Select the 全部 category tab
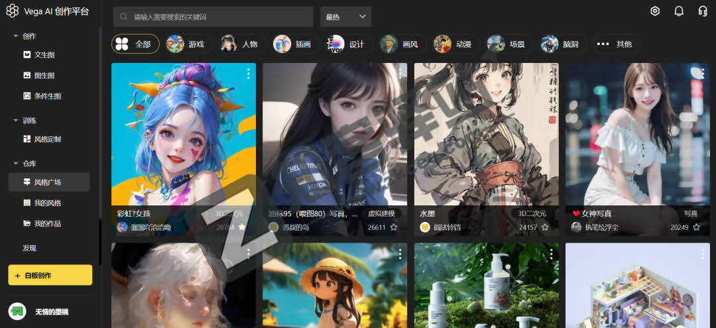The width and height of the screenshot is (716, 328). point(135,44)
